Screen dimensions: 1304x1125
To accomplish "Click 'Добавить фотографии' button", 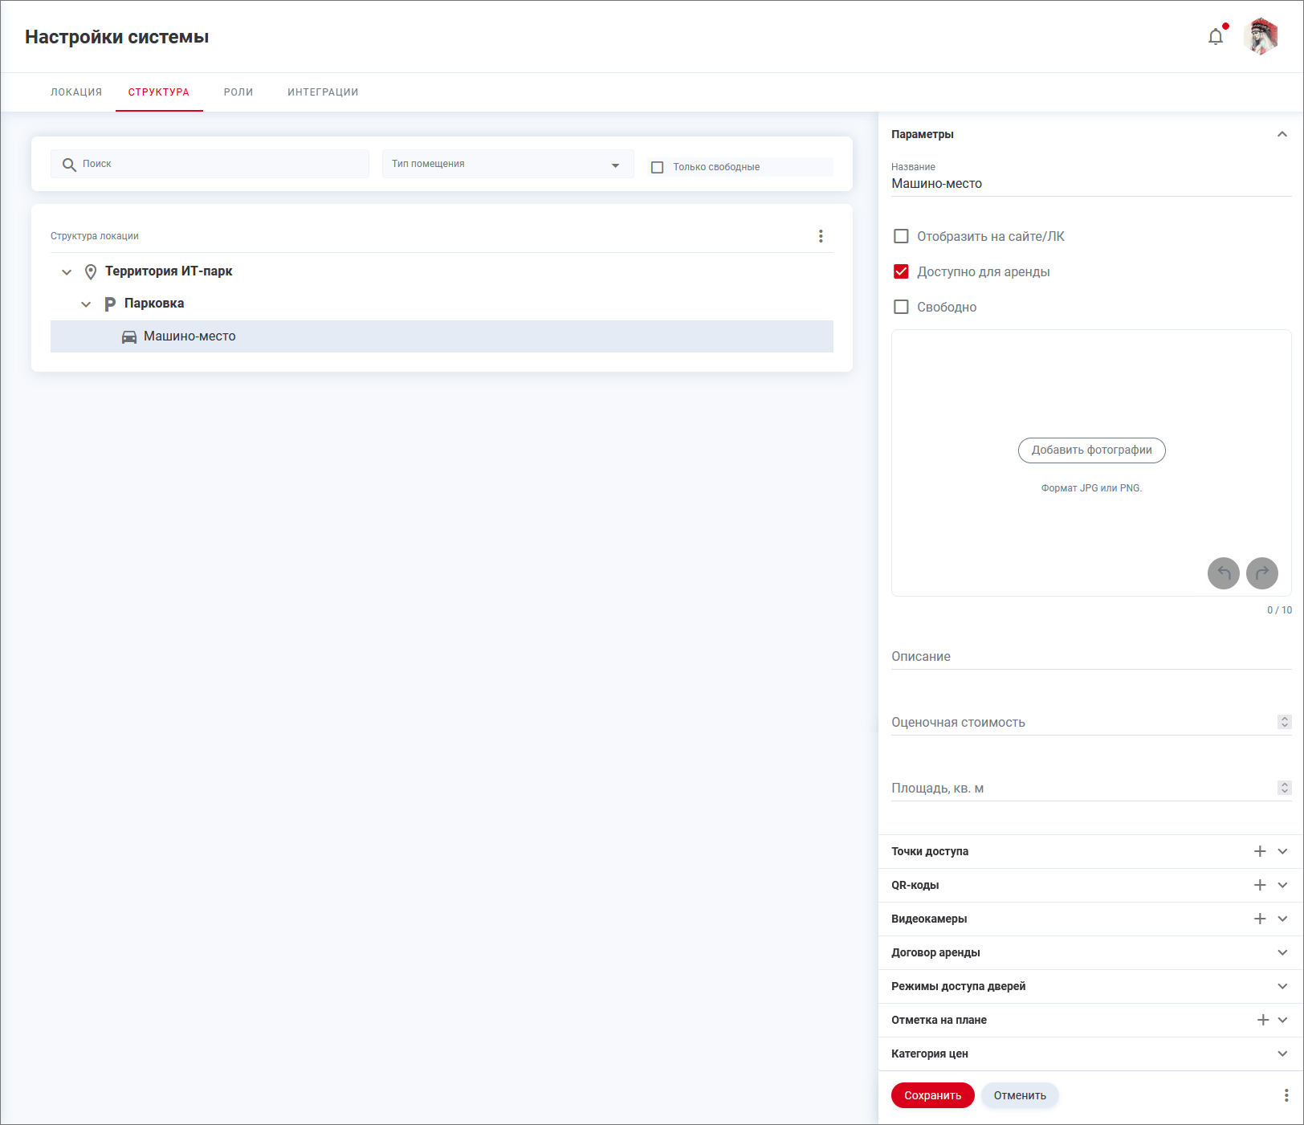I will (x=1091, y=450).
